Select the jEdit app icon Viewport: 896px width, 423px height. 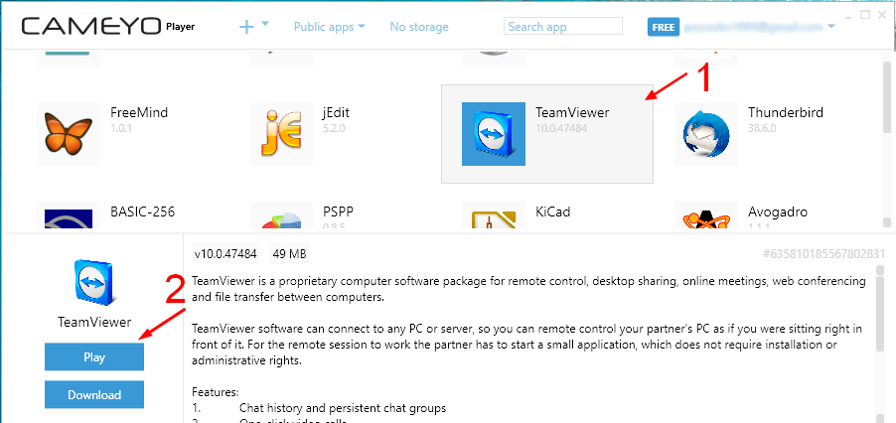281,134
